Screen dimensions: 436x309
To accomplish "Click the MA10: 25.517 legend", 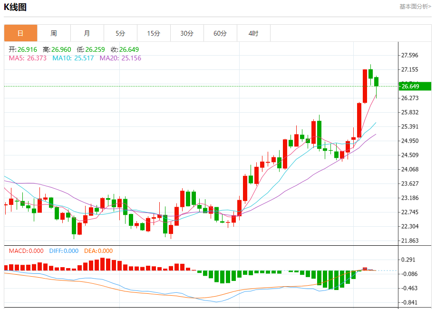I will point(73,58).
